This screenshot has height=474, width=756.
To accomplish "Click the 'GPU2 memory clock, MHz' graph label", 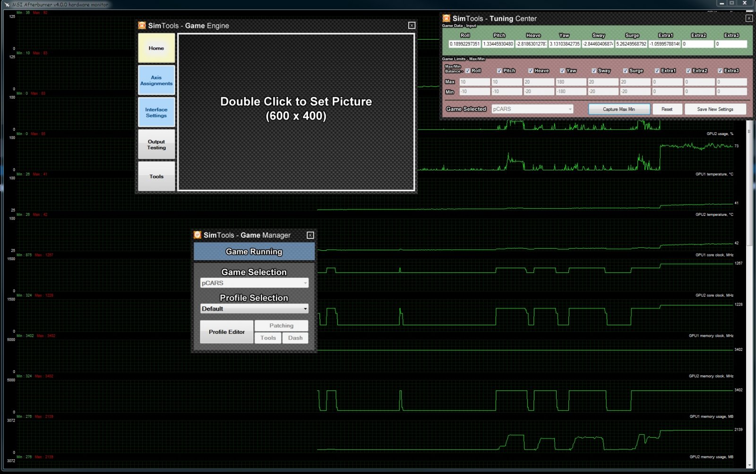I will [711, 376].
